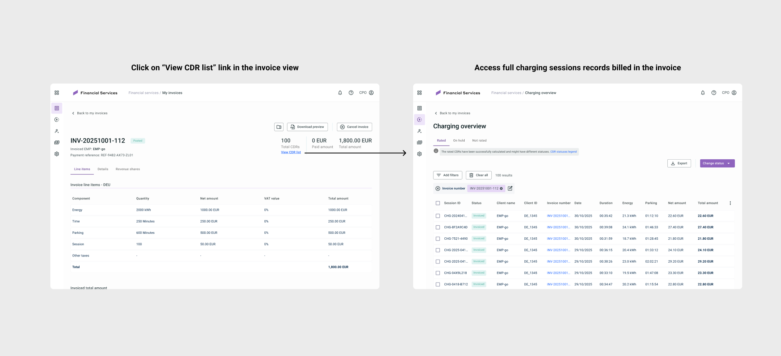Click the Cancel invoice button
Viewport: 781px width, 356px height.
click(354, 127)
